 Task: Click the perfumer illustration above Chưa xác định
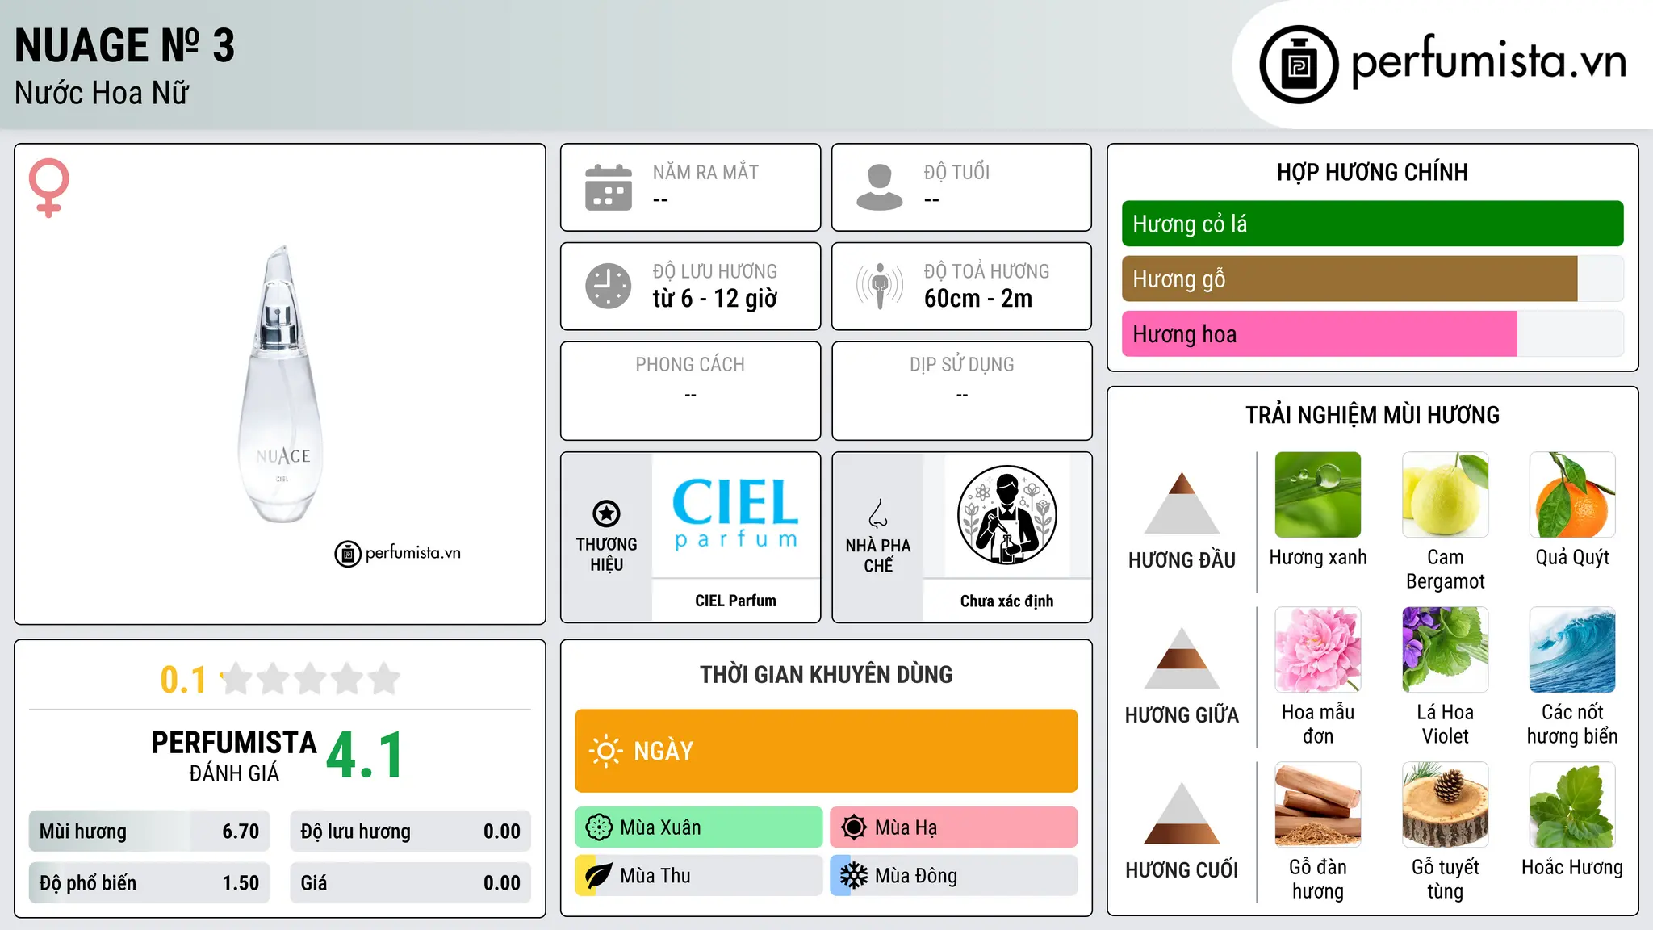1006,515
